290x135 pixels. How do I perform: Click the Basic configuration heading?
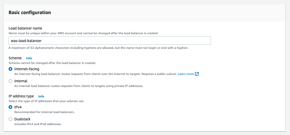point(30,13)
